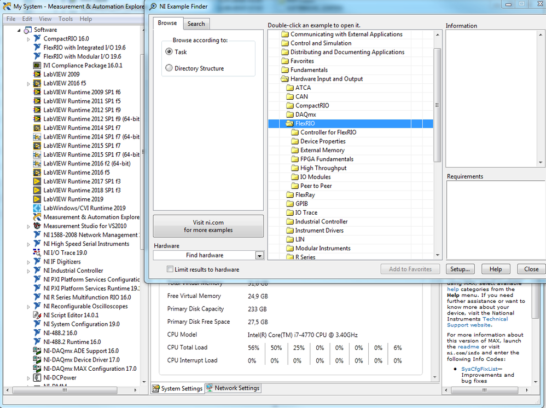
Task: Select the FPGA Fundamentals folder
Action: [x=327, y=159]
